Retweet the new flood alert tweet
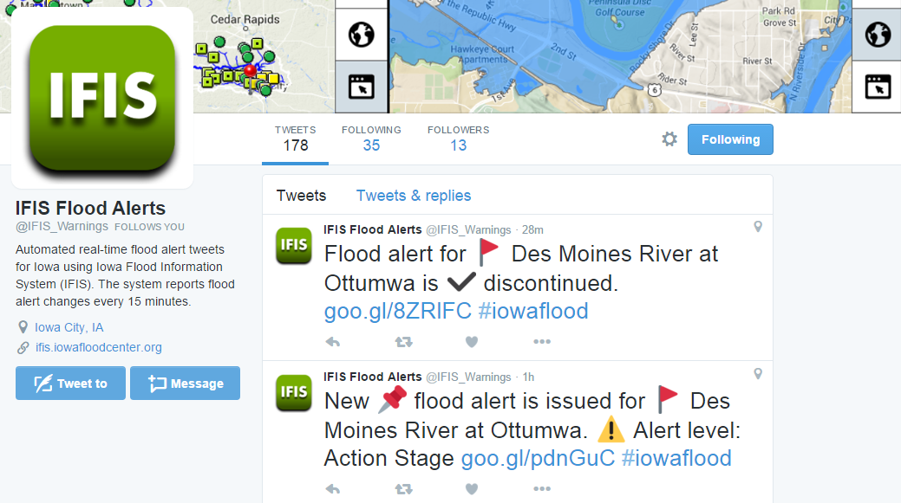 (x=403, y=489)
